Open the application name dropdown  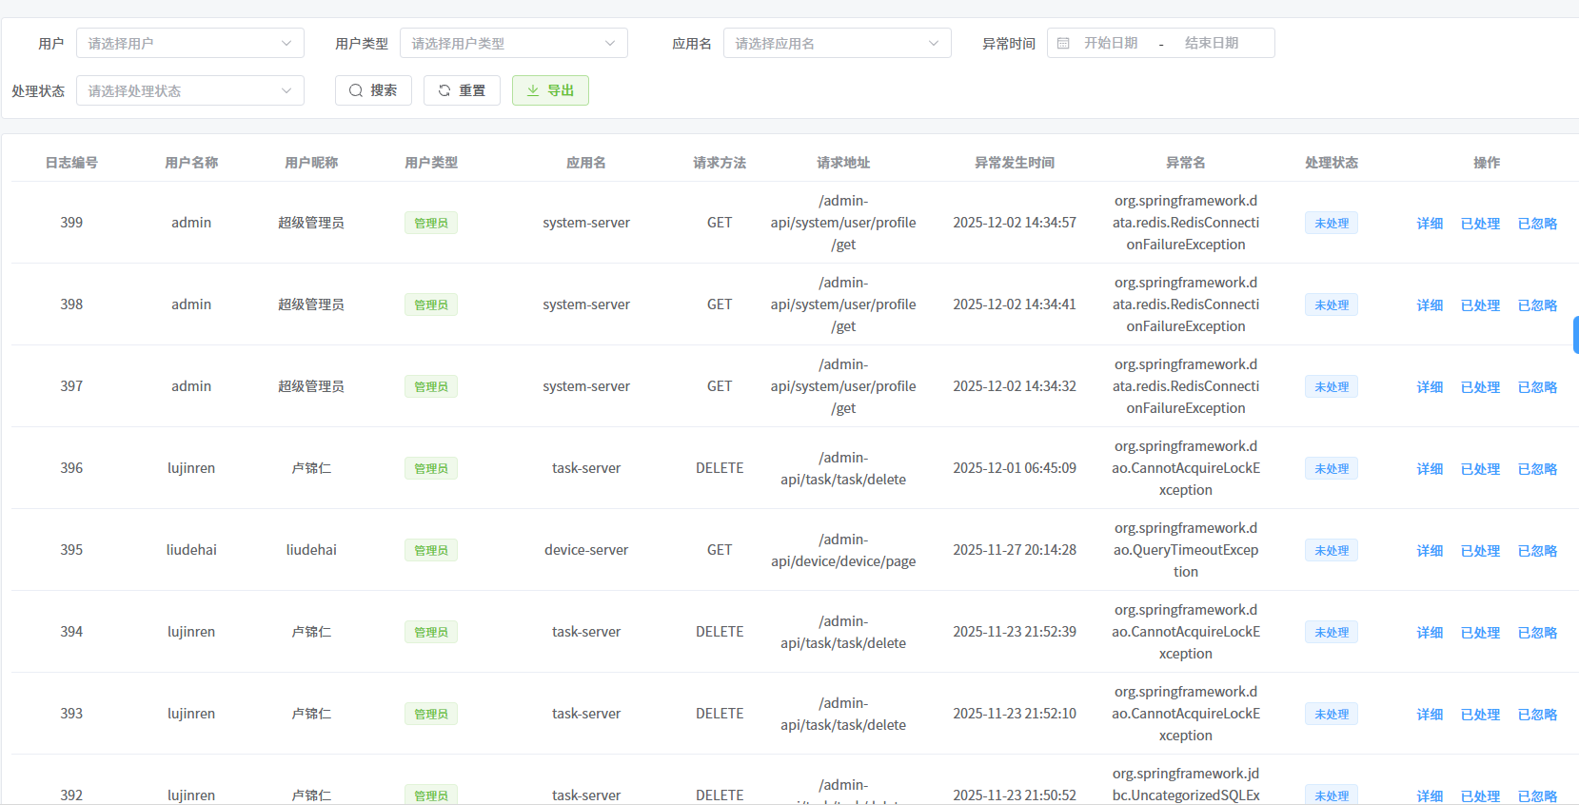pos(837,44)
